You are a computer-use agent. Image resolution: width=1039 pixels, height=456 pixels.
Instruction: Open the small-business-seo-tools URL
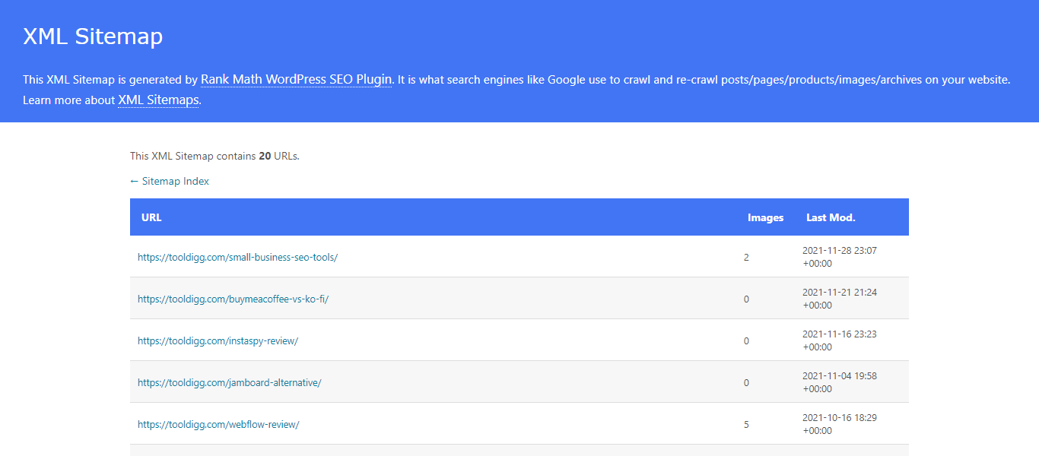point(237,257)
